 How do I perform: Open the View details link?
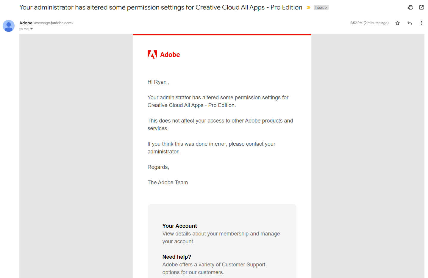coord(176,234)
